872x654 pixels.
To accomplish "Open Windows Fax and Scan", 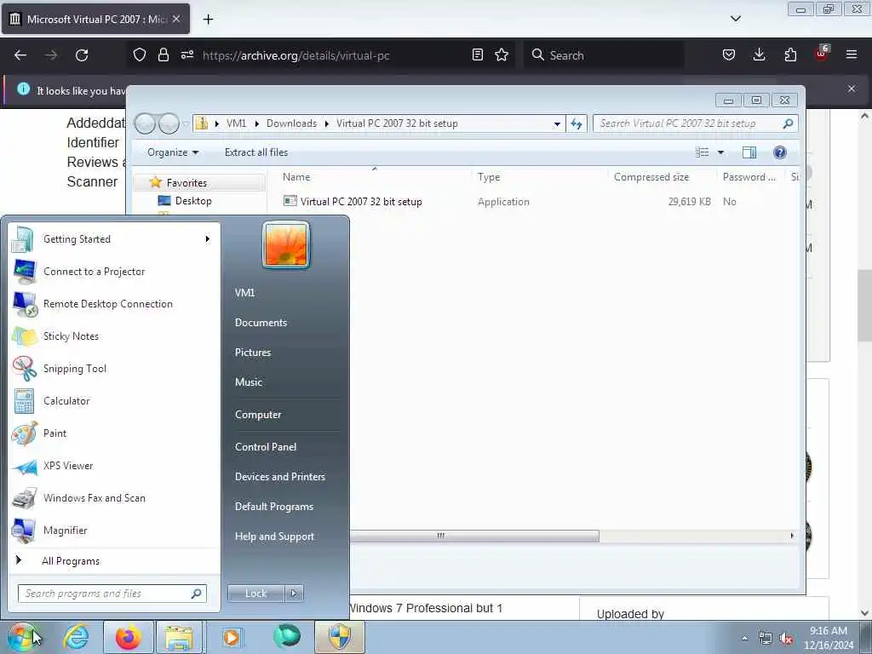I will [x=94, y=497].
